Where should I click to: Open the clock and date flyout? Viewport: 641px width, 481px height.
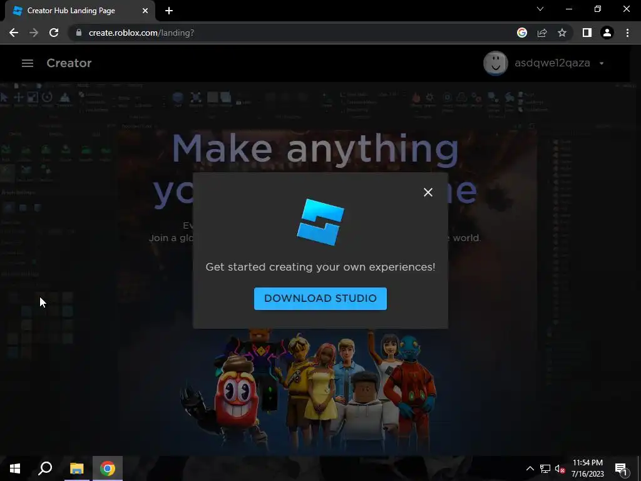point(587,468)
